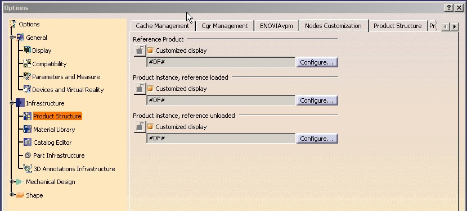Collapse the Infrastructure tree node

[x=12, y=103]
